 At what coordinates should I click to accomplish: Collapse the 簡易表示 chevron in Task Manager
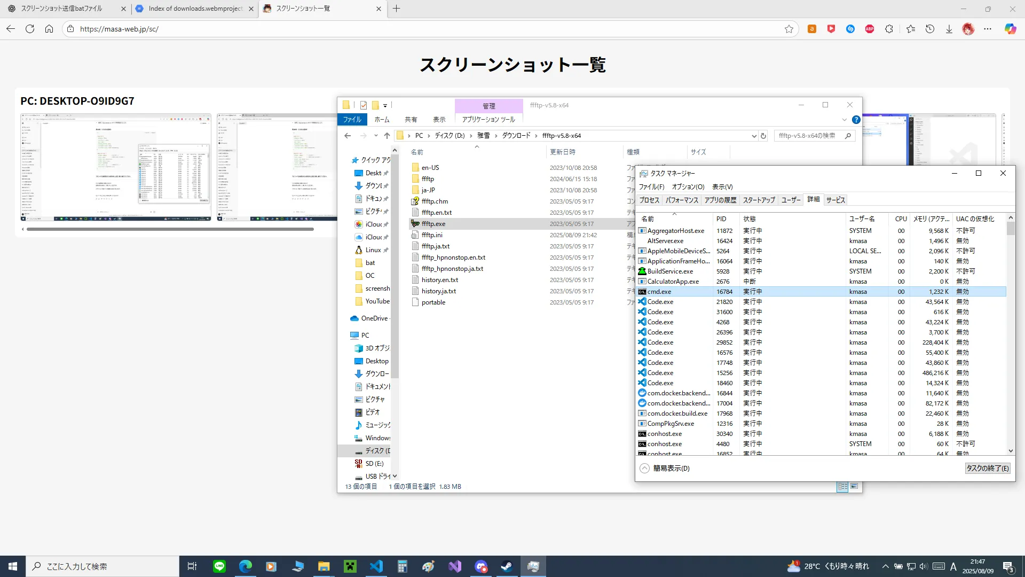[644, 468]
